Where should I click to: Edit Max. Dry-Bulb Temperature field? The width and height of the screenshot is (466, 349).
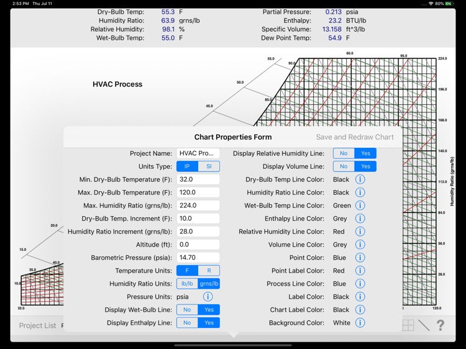[198, 193]
